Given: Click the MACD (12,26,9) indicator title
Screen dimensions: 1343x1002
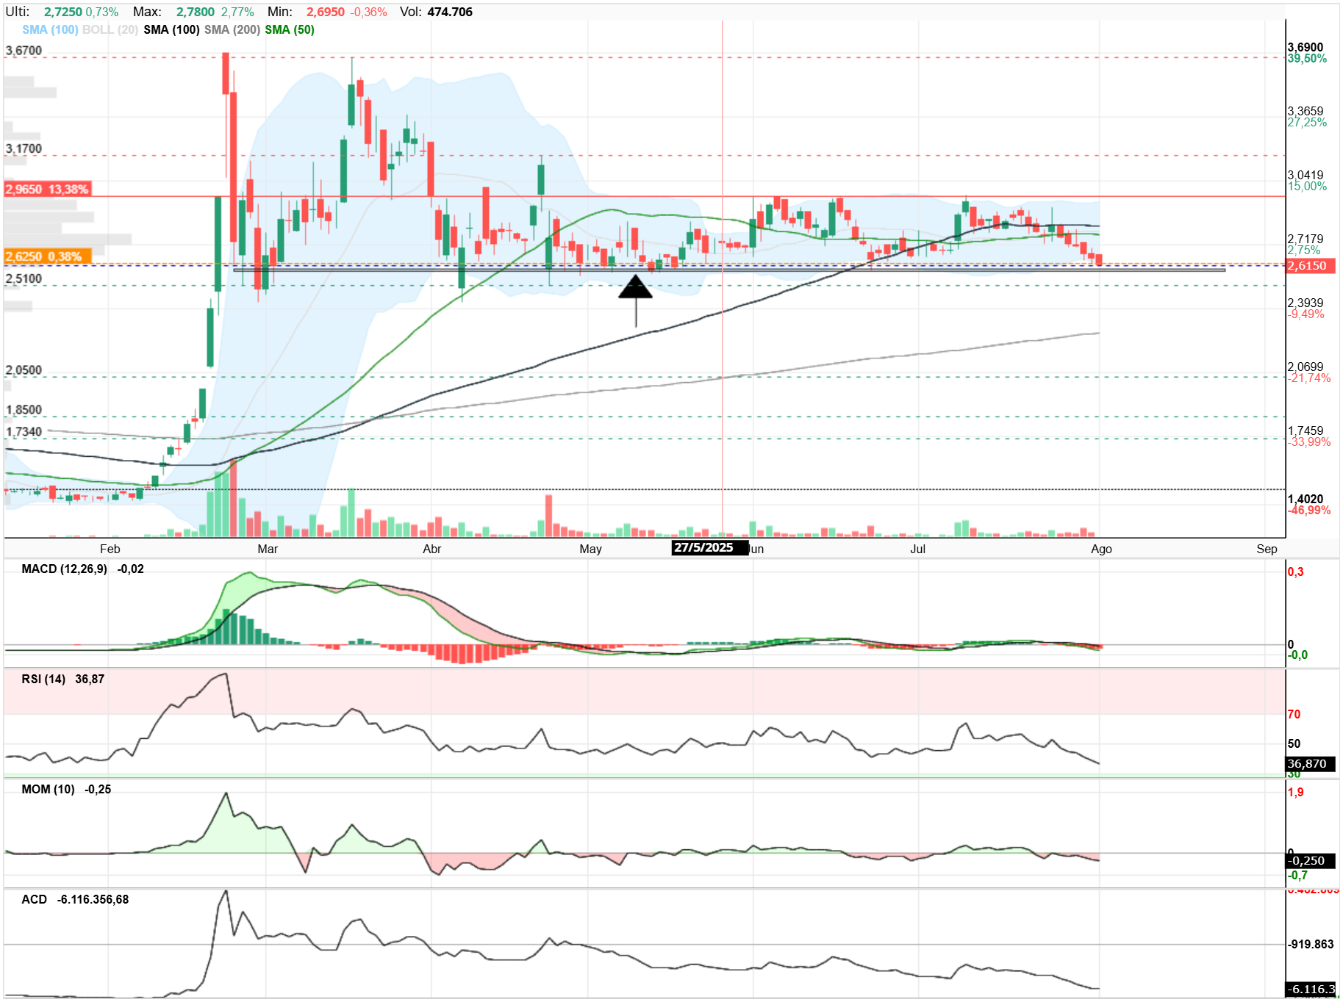Looking at the screenshot, I should (x=64, y=569).
